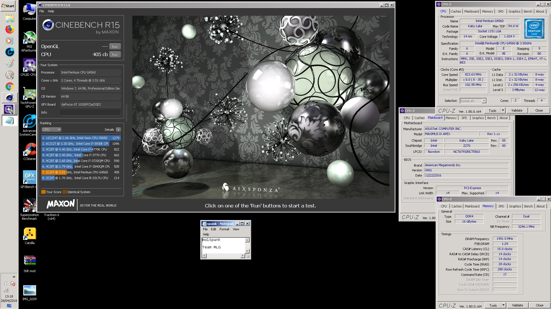Click Notepad horizontal scrollbar right arrow
The width and height of the screenshot is (551, 309).
click(242, 256)
